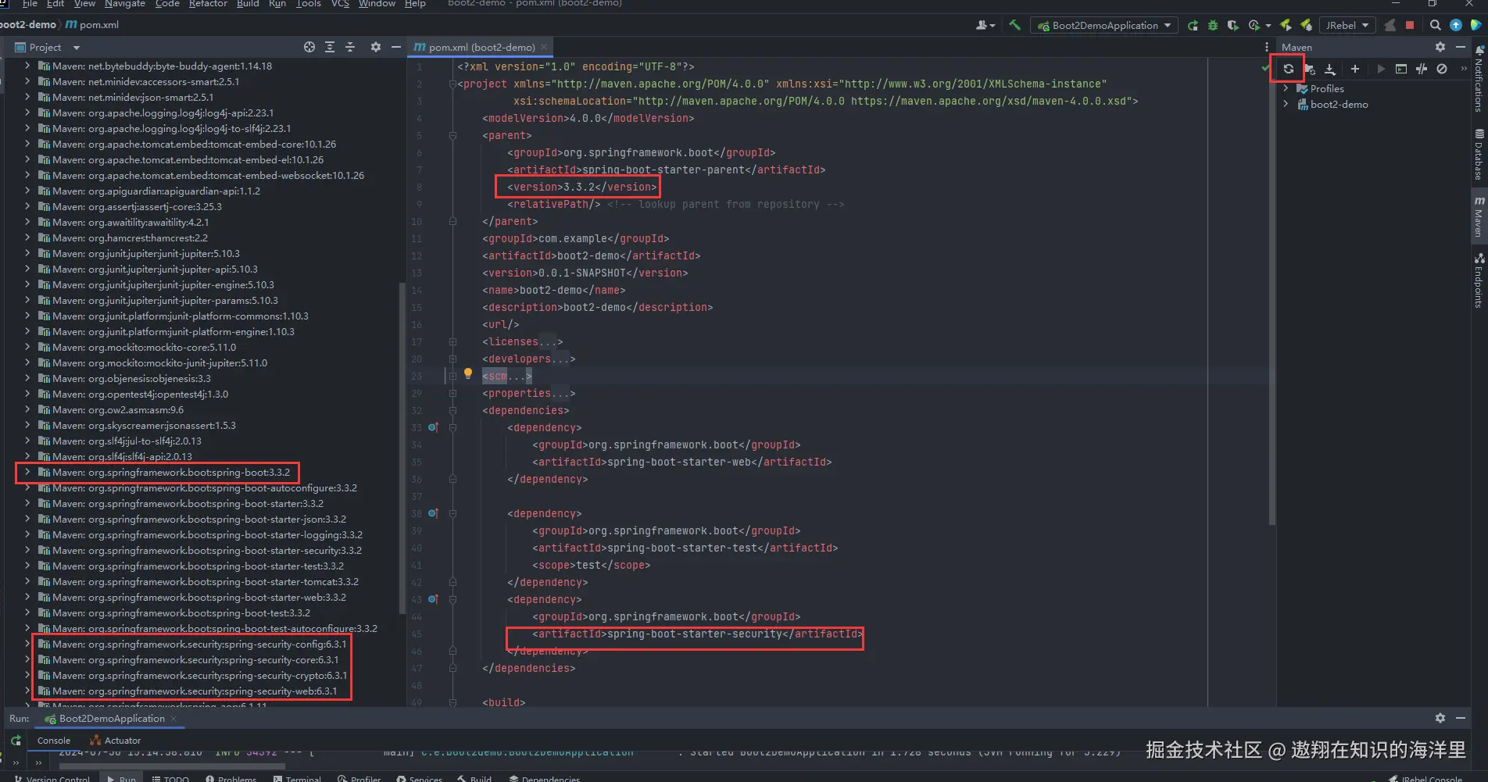Select opened file in Project tree
Image resolution: width=1488 pixels, height=782 pixels.
click(309, 47)
